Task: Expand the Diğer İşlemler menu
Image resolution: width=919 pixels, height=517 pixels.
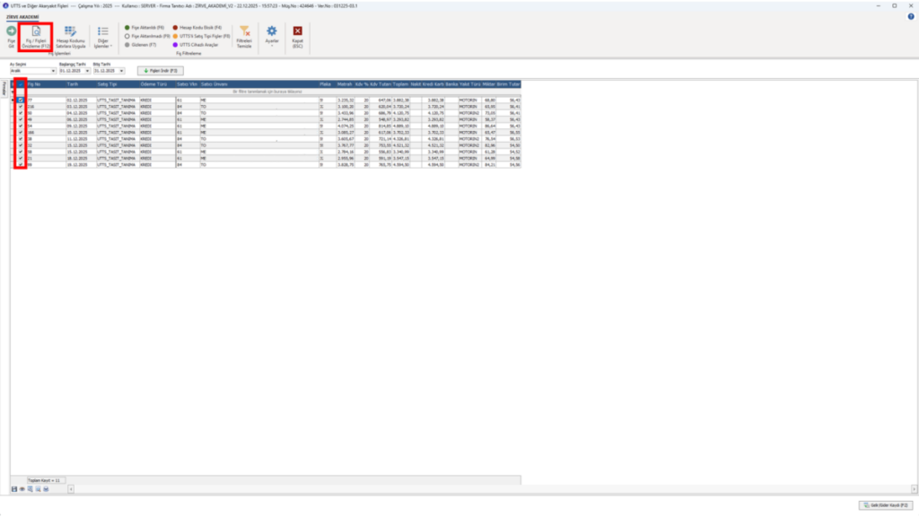Action: [103, 37]
